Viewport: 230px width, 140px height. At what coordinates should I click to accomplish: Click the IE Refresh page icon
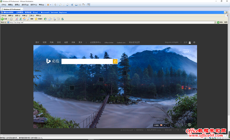(20, 19)
